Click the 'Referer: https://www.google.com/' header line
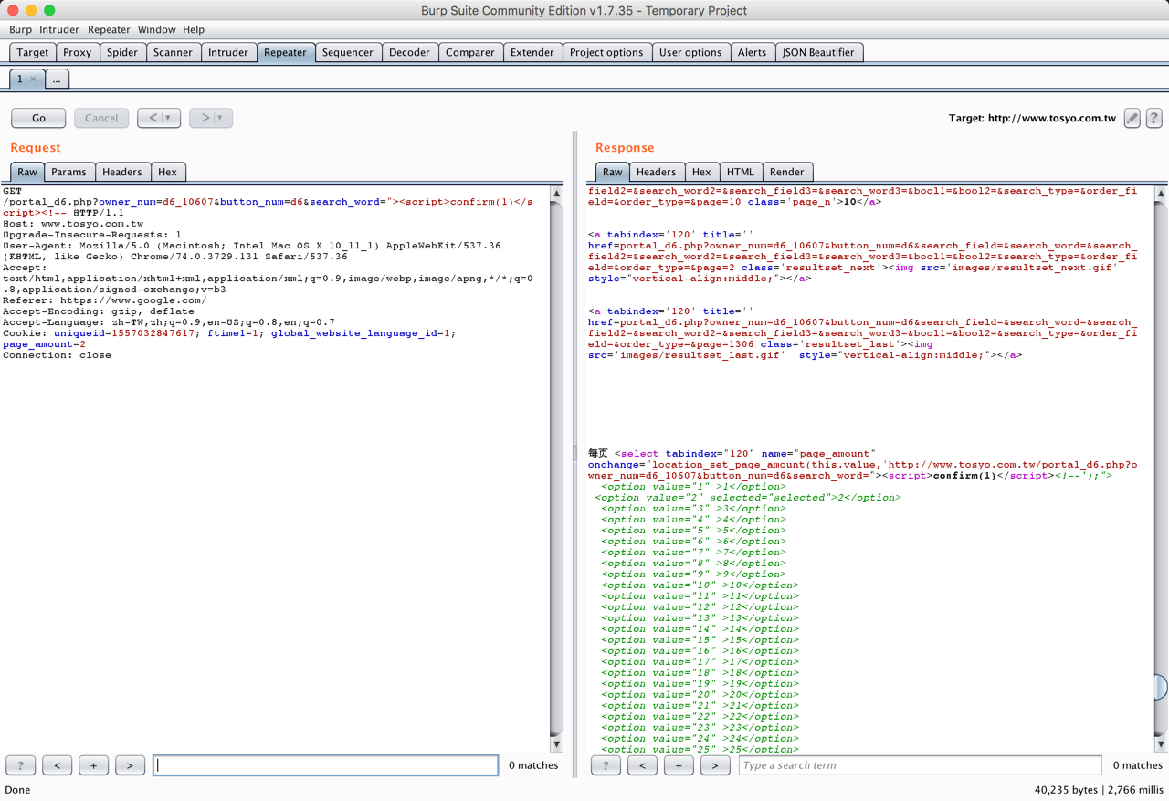The height and width of the screenshot is (801, 1169). 105,300
